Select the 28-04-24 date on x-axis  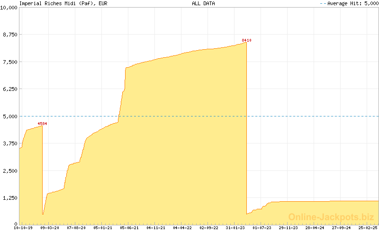point(315,228)
